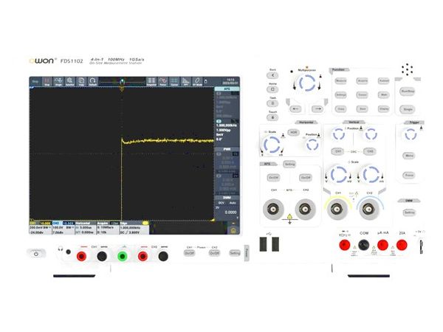Viewport: 443px width, 332px height.
Task: Tap the AutoSet magnifier icon on screen
Action: pyautogui.click(x=70, y=82)
